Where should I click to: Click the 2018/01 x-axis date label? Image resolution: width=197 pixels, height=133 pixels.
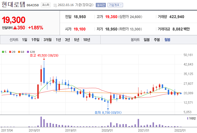[x=34, y=130]
